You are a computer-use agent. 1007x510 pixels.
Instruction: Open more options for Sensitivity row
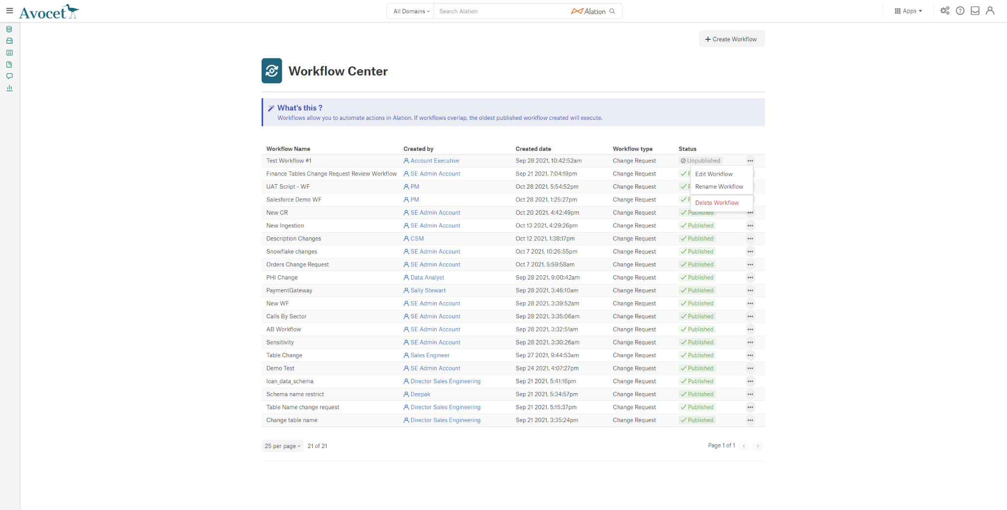(750, 342)
